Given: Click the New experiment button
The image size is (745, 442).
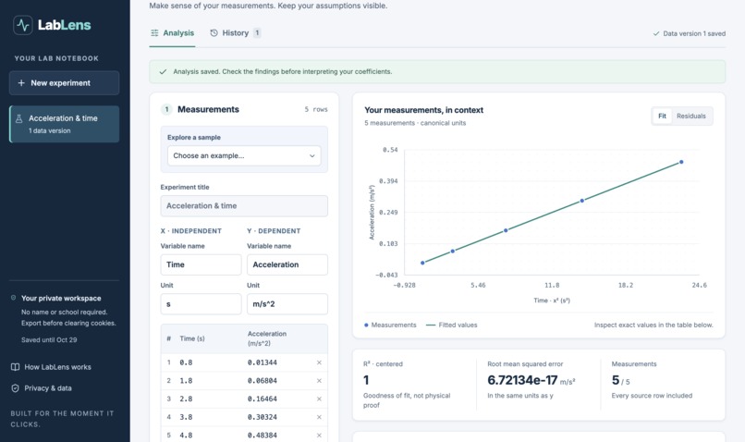Looking at the screenshot, I should [64, 82].
